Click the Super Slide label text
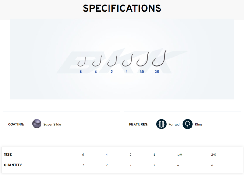This screenshot has height=175, width=244. tap(52, 125)
